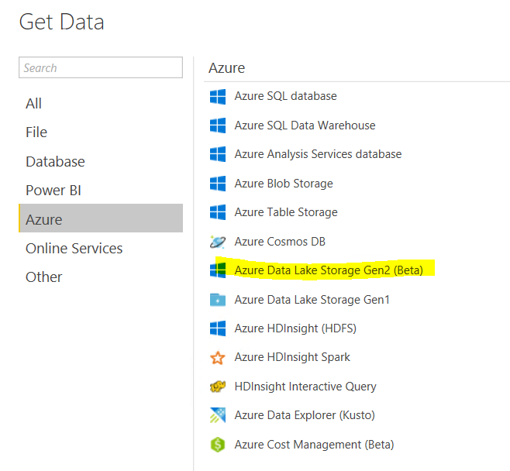Pick Azure HDInsight Spark text
510x471 pixels.
tap(292, 357)
